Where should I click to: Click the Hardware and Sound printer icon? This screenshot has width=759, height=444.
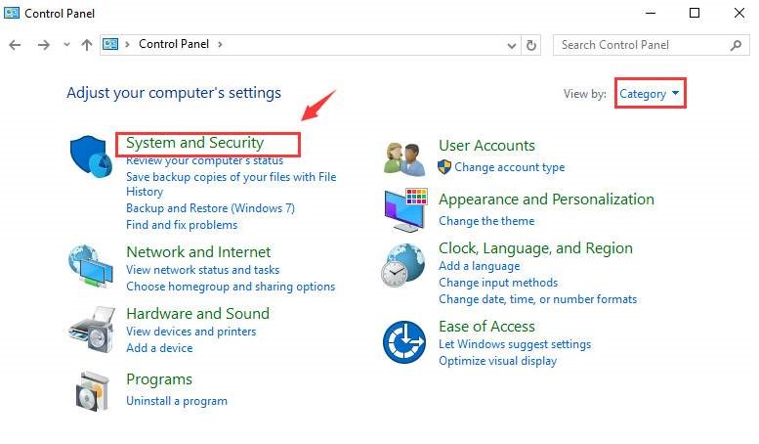[91, 327]
